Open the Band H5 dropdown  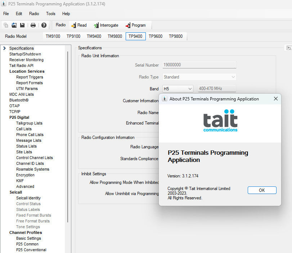(178, 89)
